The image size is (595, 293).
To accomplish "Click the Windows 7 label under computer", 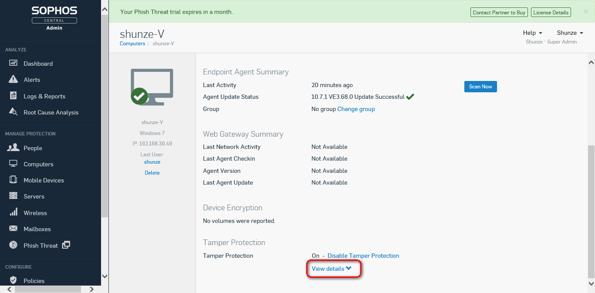I will (152, 133).
